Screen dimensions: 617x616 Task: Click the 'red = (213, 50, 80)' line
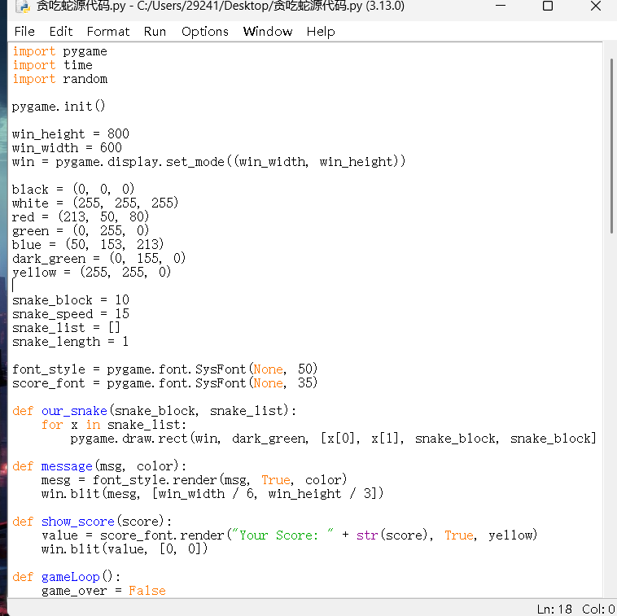[x=81, y=216]
